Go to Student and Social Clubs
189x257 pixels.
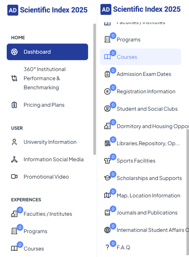pos(140,109)
